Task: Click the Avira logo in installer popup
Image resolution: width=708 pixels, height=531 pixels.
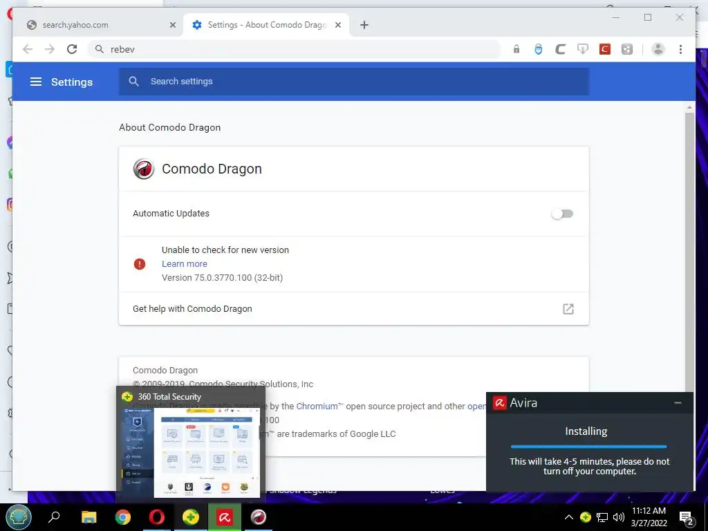Action: pos(499,402)
